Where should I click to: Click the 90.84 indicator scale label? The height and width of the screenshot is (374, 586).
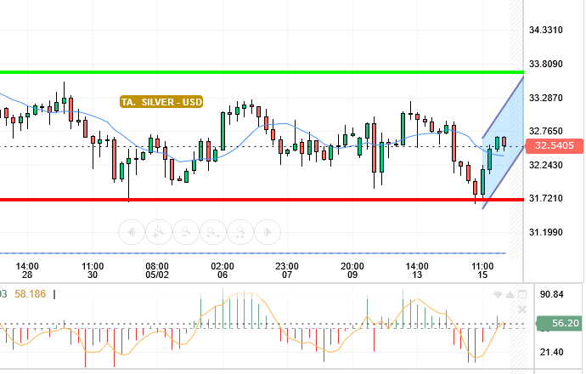point(552,294)
